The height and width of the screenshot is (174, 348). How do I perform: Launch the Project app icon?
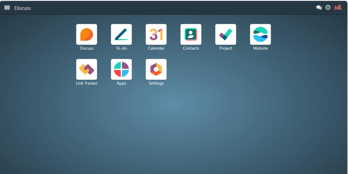[225, 34]
